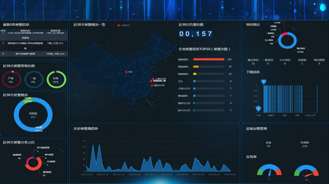The image size is (329, 184).
Task: Select the 上海分公司 map marker
Action: [153, 79]
